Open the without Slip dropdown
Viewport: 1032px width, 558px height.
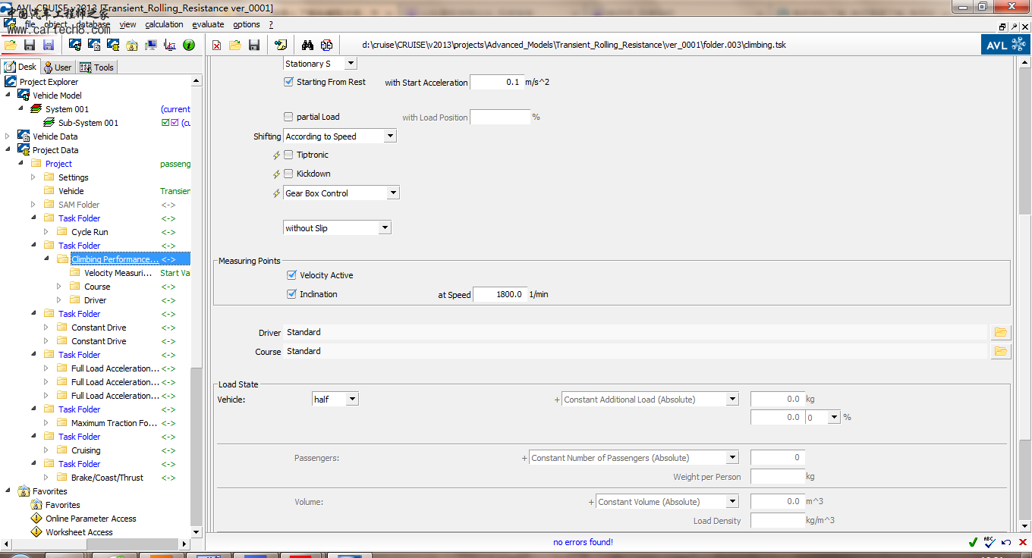(385, 227)
